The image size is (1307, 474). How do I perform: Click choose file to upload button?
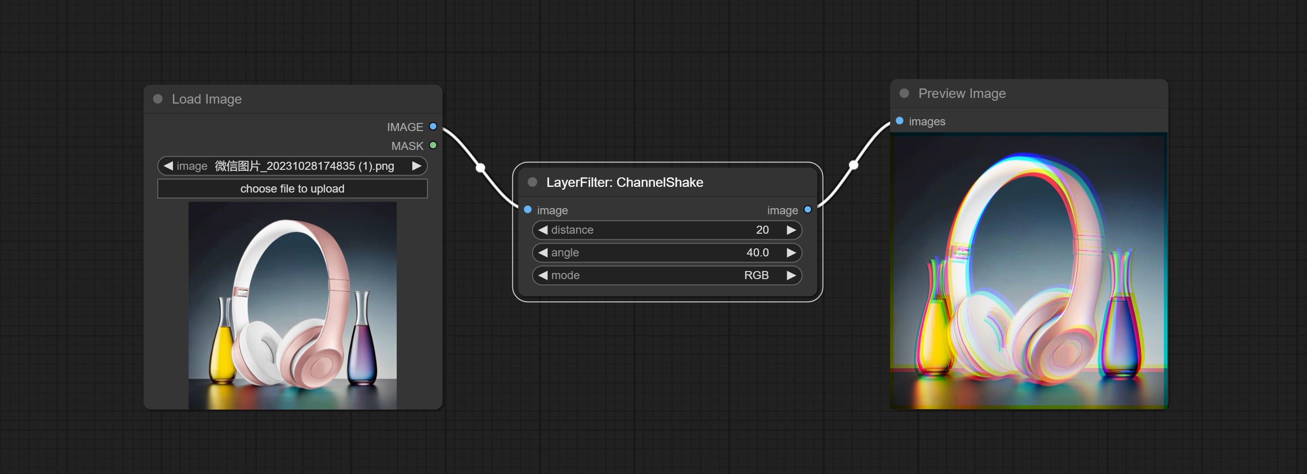point(292,189)
